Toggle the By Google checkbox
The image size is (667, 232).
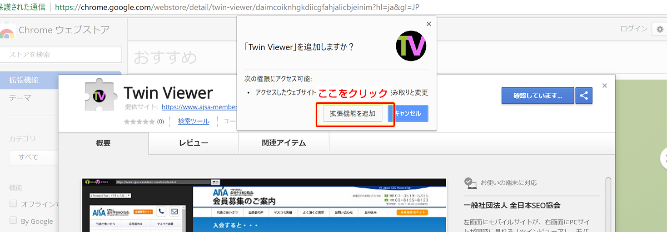tap(13, 221)
